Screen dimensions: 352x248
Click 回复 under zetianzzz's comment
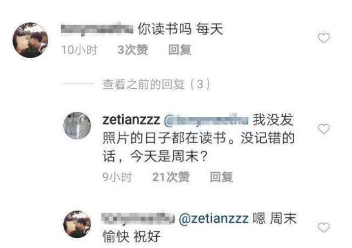[221, 177]
